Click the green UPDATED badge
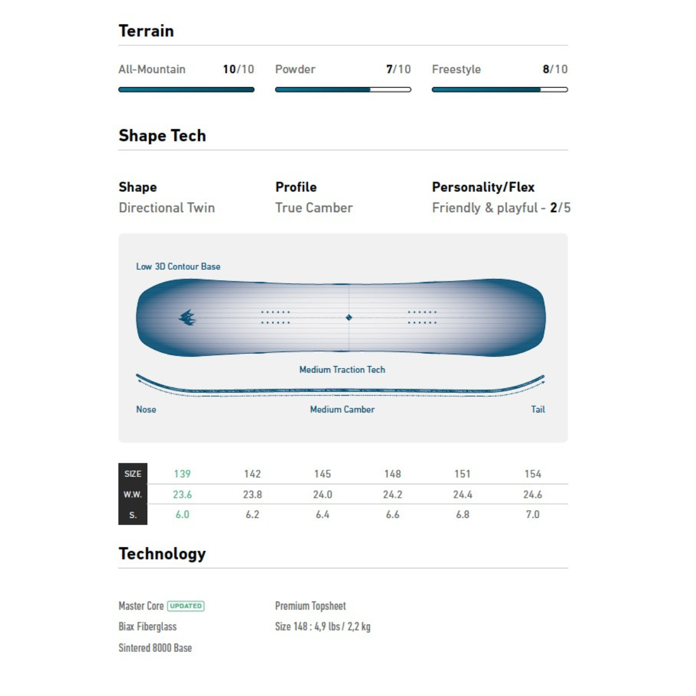The width and height of the screenshot is (696, 696). pyautogui.click(x=186, y=606)
